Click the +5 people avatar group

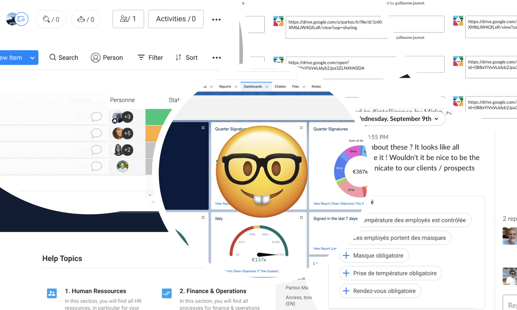tap(123, 133)
